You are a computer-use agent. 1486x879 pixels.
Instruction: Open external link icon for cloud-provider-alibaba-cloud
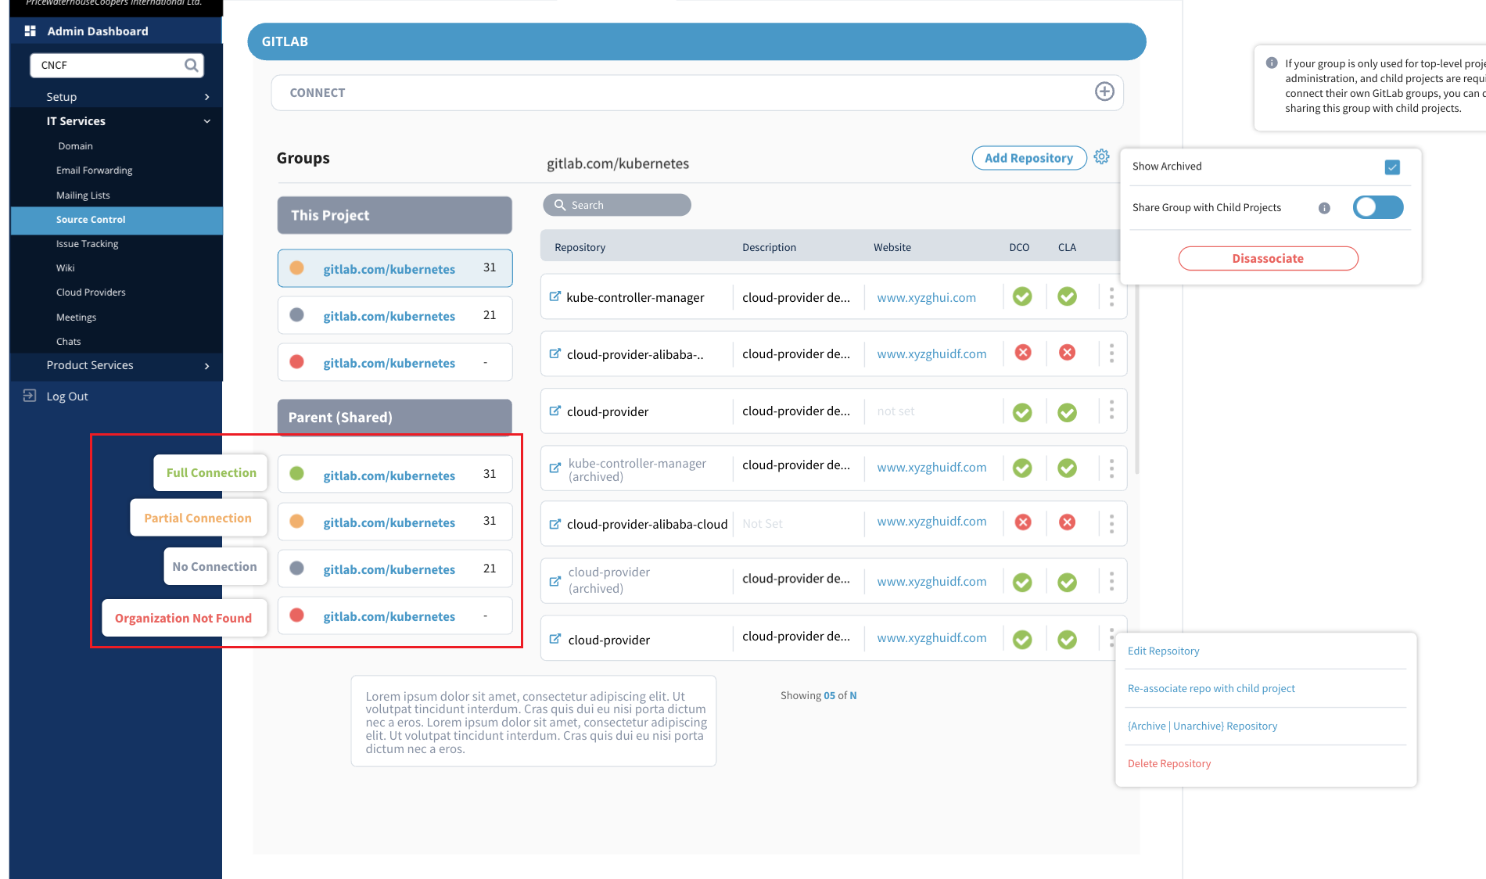pyautogui.click(x=555, y=524)
